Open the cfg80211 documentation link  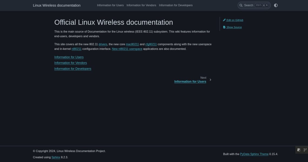[151, 44]
